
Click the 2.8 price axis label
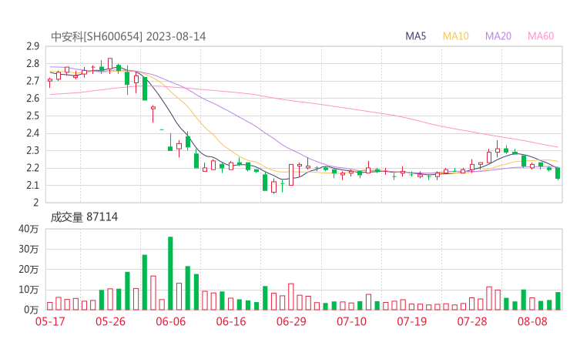32,64
